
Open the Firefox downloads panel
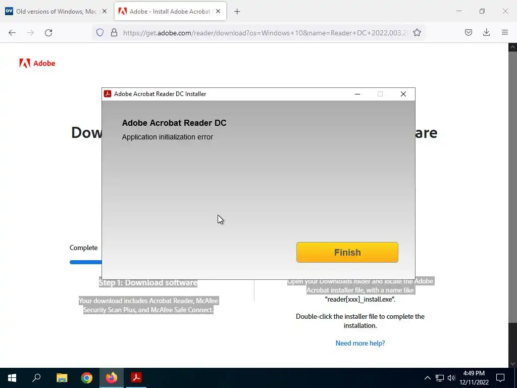click(486, 32)
